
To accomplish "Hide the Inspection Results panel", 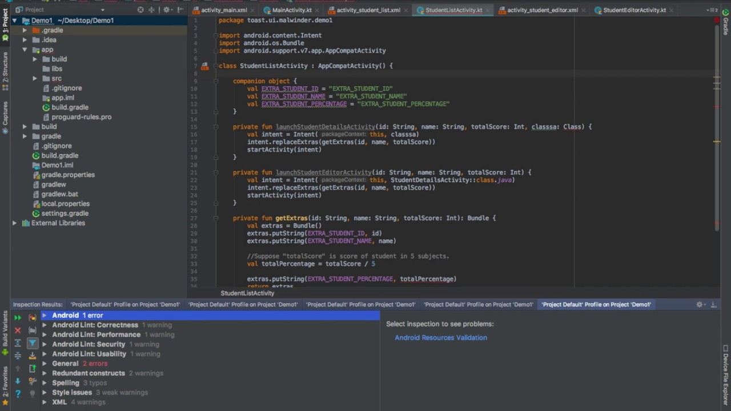I will [714, 305].
